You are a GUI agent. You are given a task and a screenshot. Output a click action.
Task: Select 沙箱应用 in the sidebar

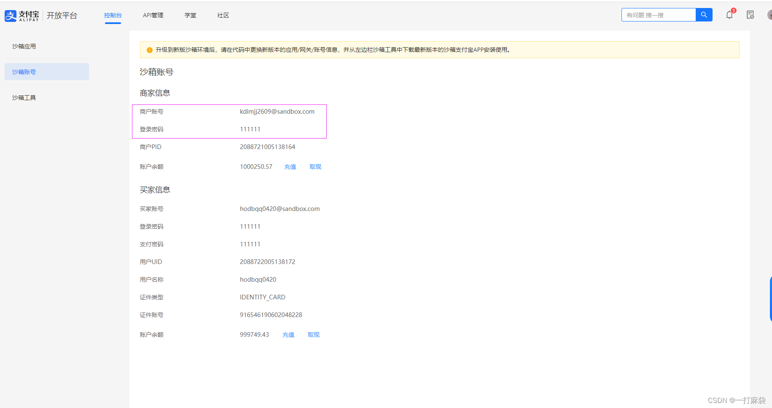click(x=24, y=46)
